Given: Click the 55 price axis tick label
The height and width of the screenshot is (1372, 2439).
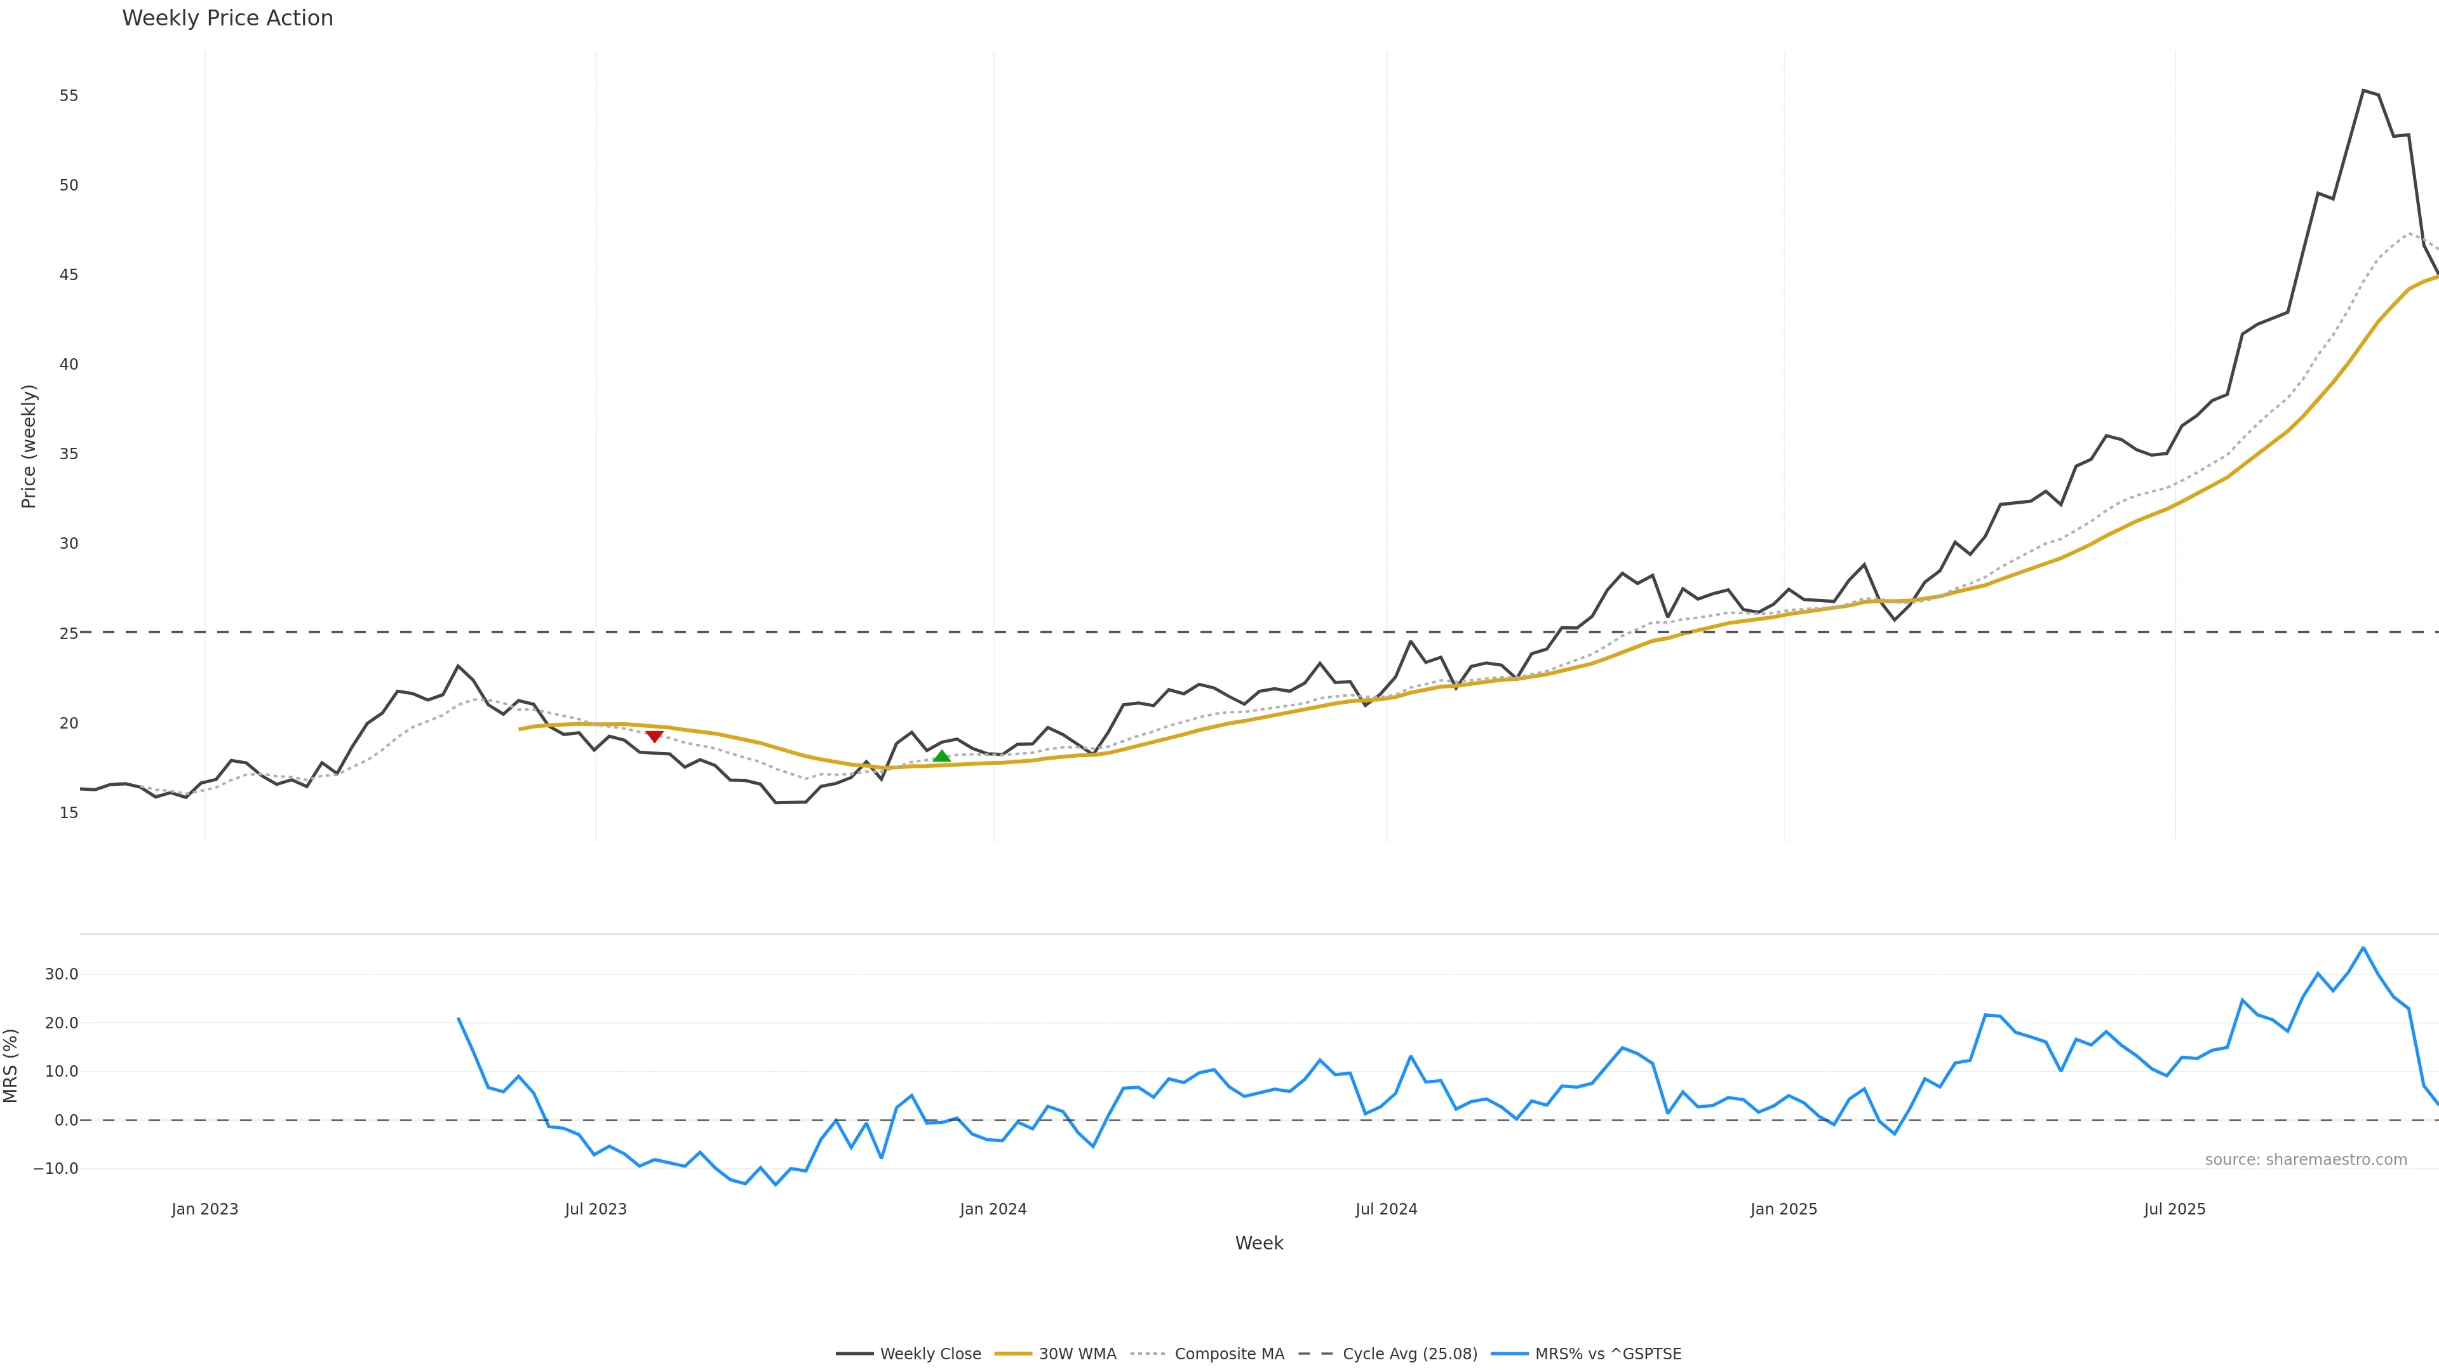Looking at the screenshot, I should [68, 96].
